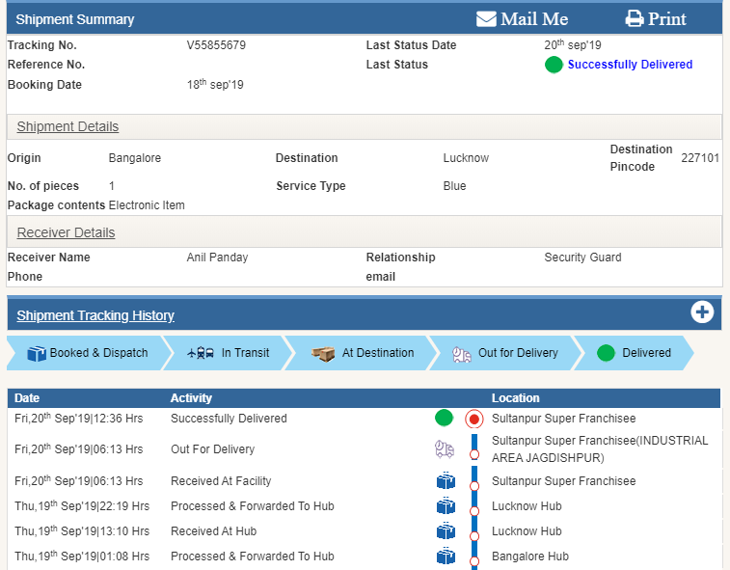Click green delivered icon in history row
730x570 pixels.
pos(444,419)
